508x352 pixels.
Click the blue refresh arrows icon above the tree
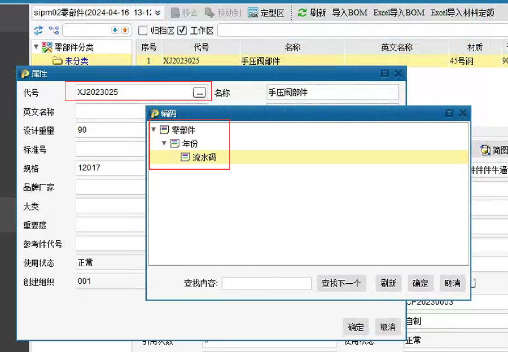click(38, 30)
